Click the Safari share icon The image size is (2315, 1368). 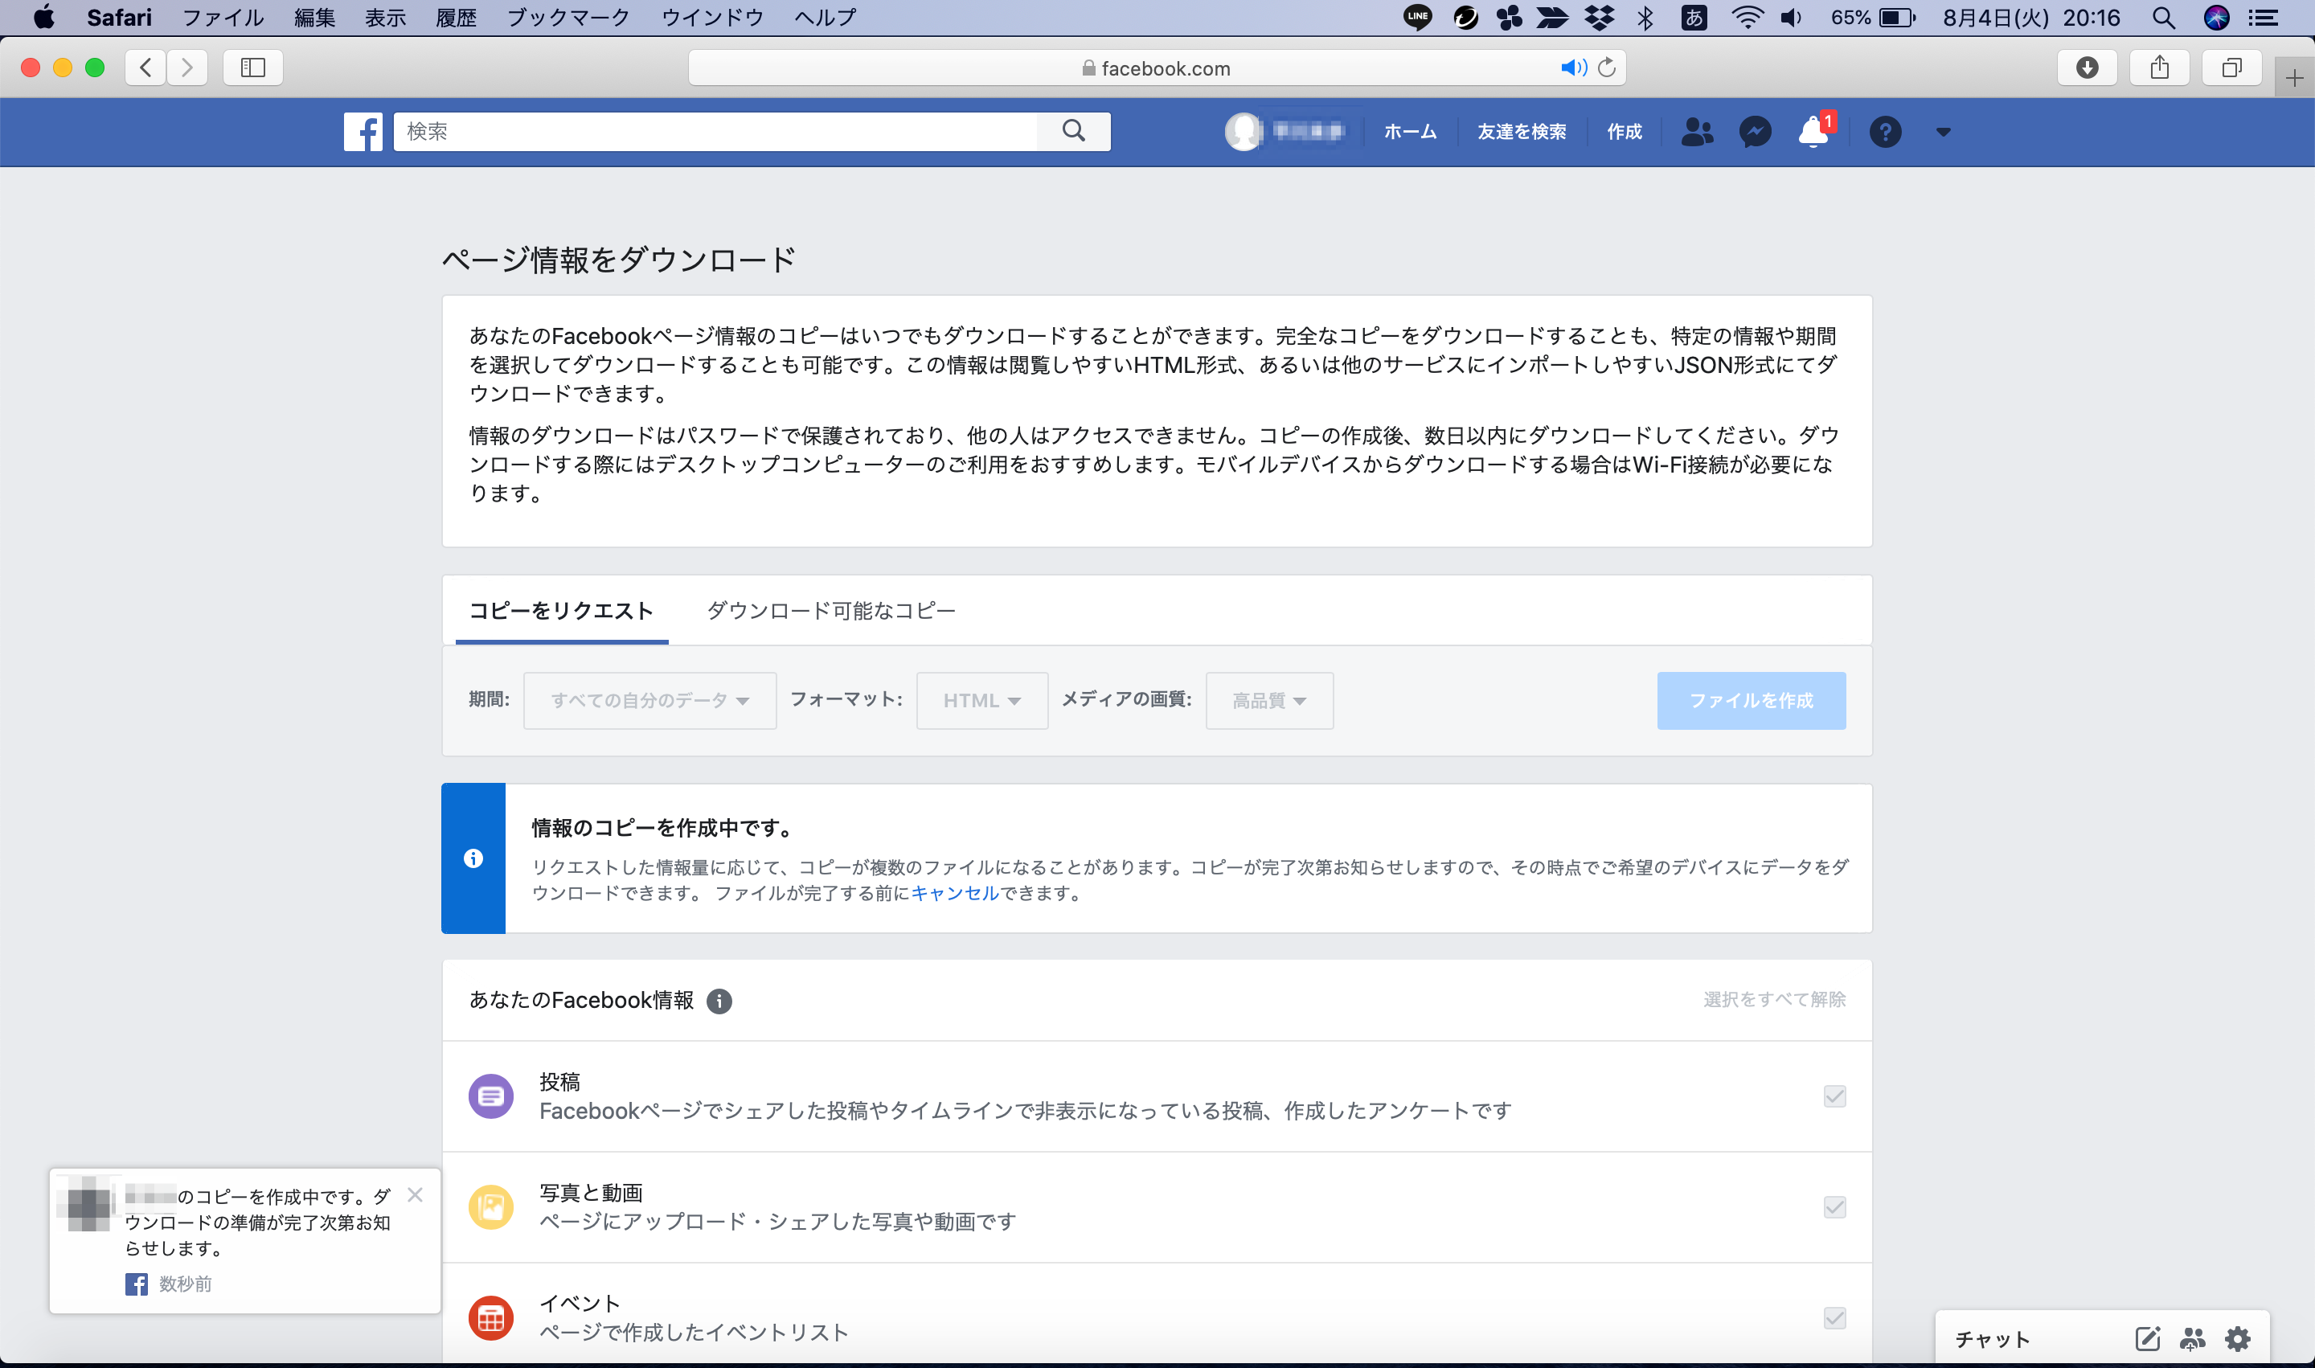[x=2159, y=68]
